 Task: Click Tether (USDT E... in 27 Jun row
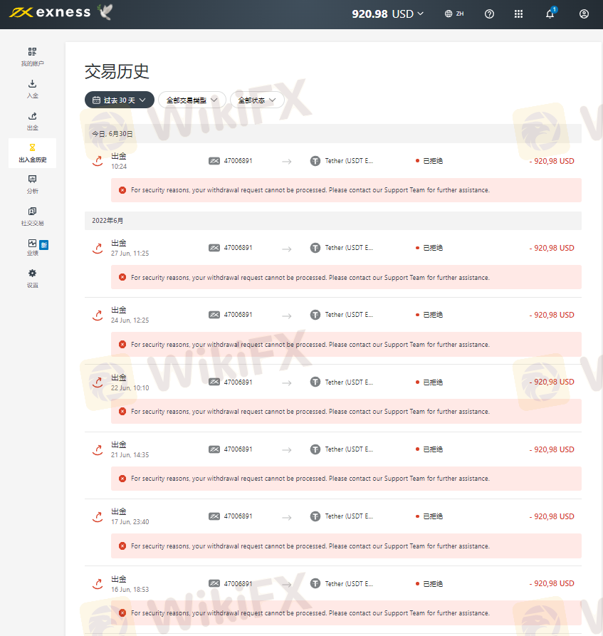349,248
